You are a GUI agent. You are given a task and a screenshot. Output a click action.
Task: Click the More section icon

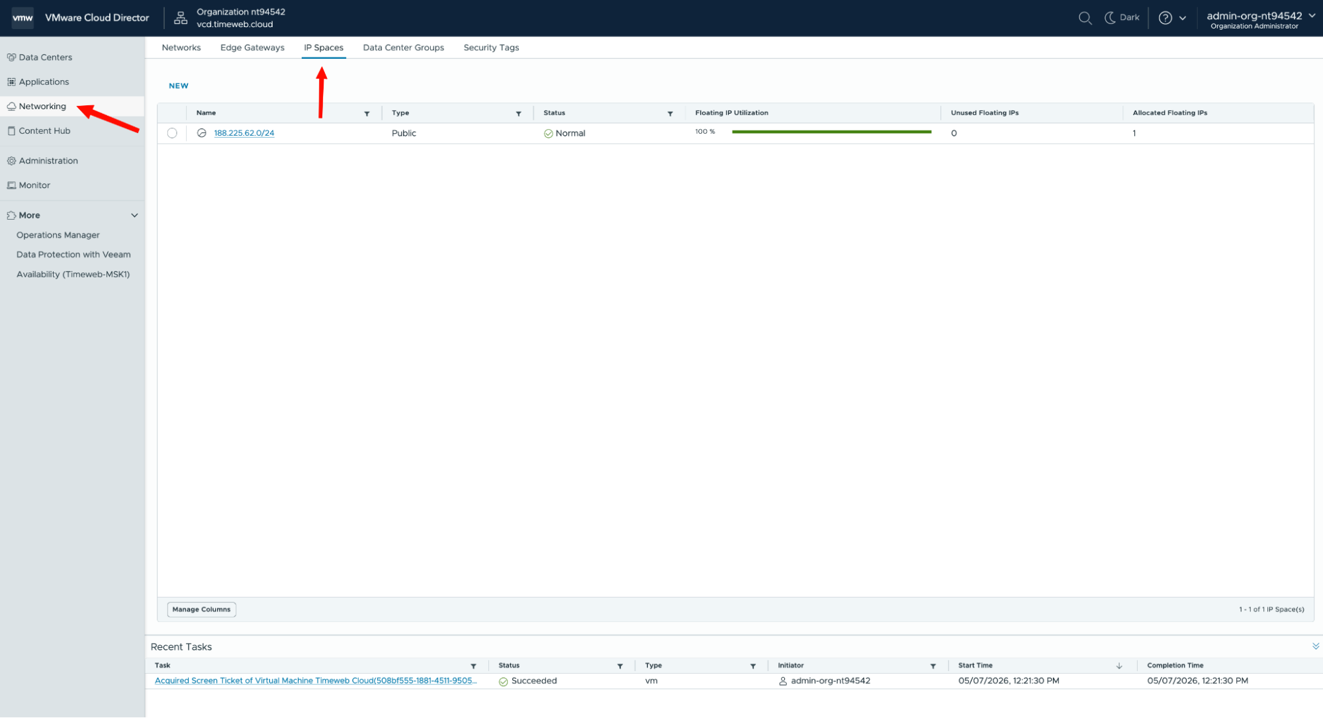[x=11, y=216]
